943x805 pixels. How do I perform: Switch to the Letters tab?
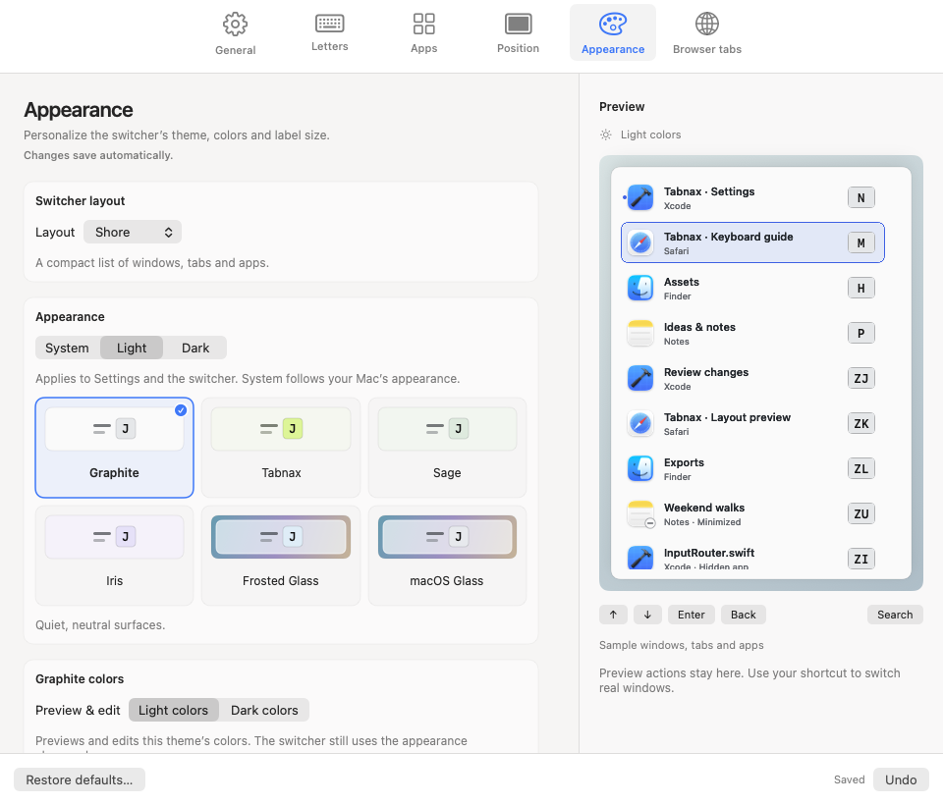[x=330, y=33]
